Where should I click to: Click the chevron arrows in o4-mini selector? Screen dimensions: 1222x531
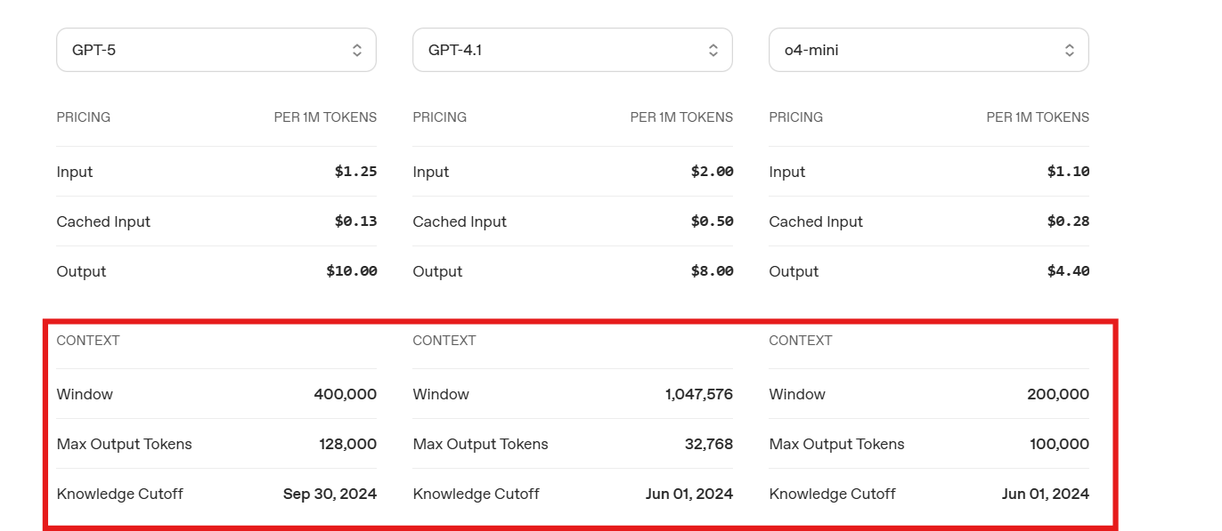[x=1070, y=51]
